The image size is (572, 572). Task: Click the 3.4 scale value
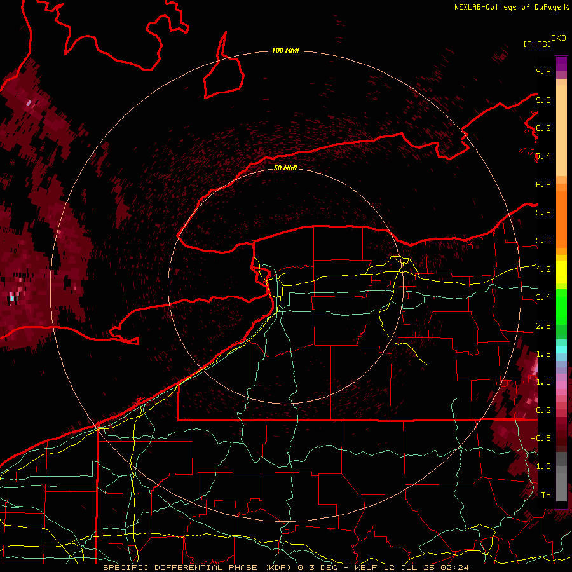pyautogui.click(x=543, y=297)
